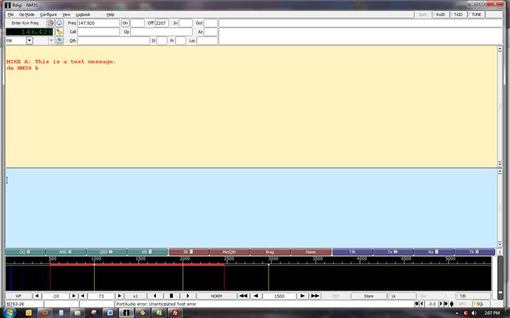Click the CQ macro button
The image size is (510, 318).
[x=25, y=251]
